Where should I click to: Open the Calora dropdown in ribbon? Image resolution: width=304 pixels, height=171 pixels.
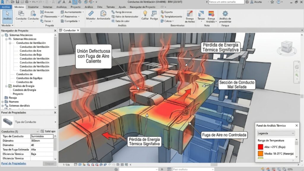click(169, 21)
